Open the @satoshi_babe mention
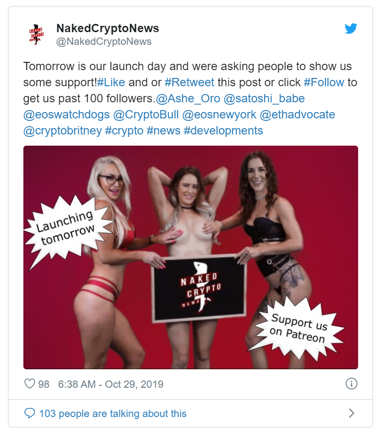Screen dimensions: 382x436 [x=264, y=98]
